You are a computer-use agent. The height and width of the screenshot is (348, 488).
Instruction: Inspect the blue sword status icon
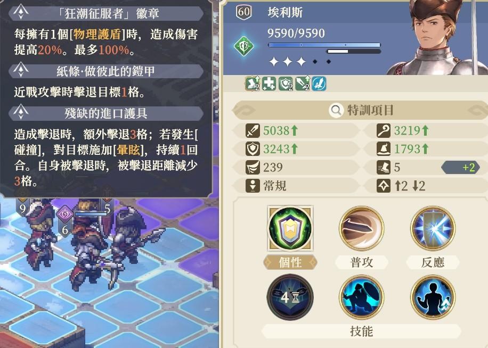[x=319, y=84]
